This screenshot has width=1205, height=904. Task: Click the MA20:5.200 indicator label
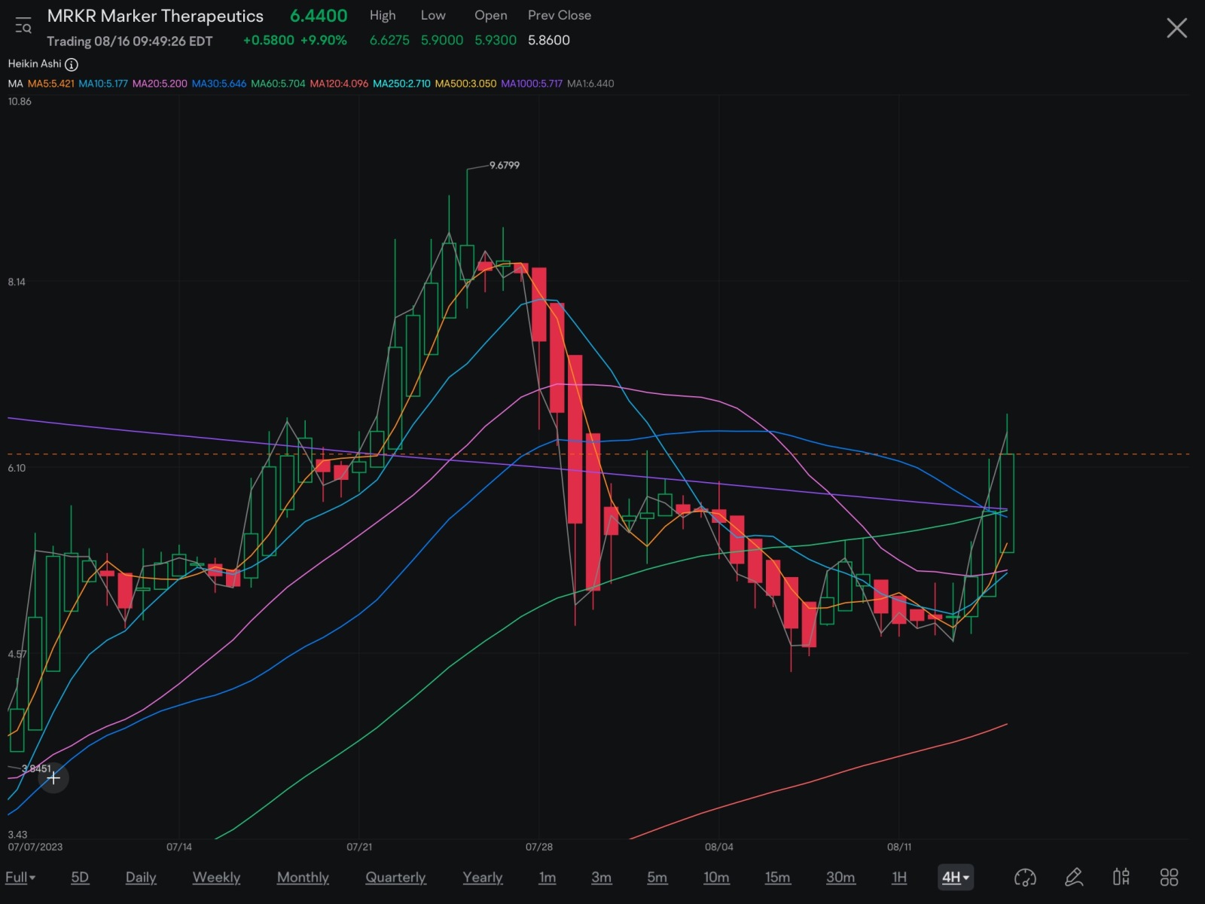[160, 84]
